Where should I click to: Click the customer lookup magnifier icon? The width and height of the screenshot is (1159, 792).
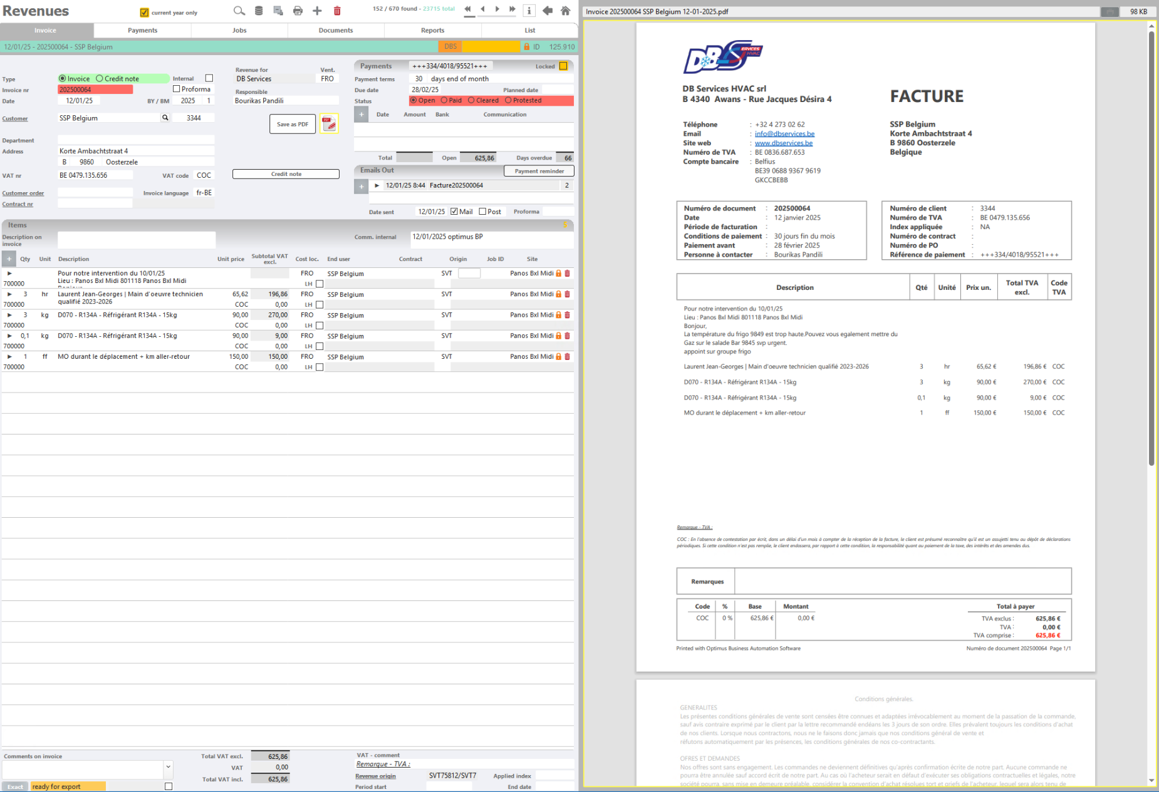click(x=165, y=118)
